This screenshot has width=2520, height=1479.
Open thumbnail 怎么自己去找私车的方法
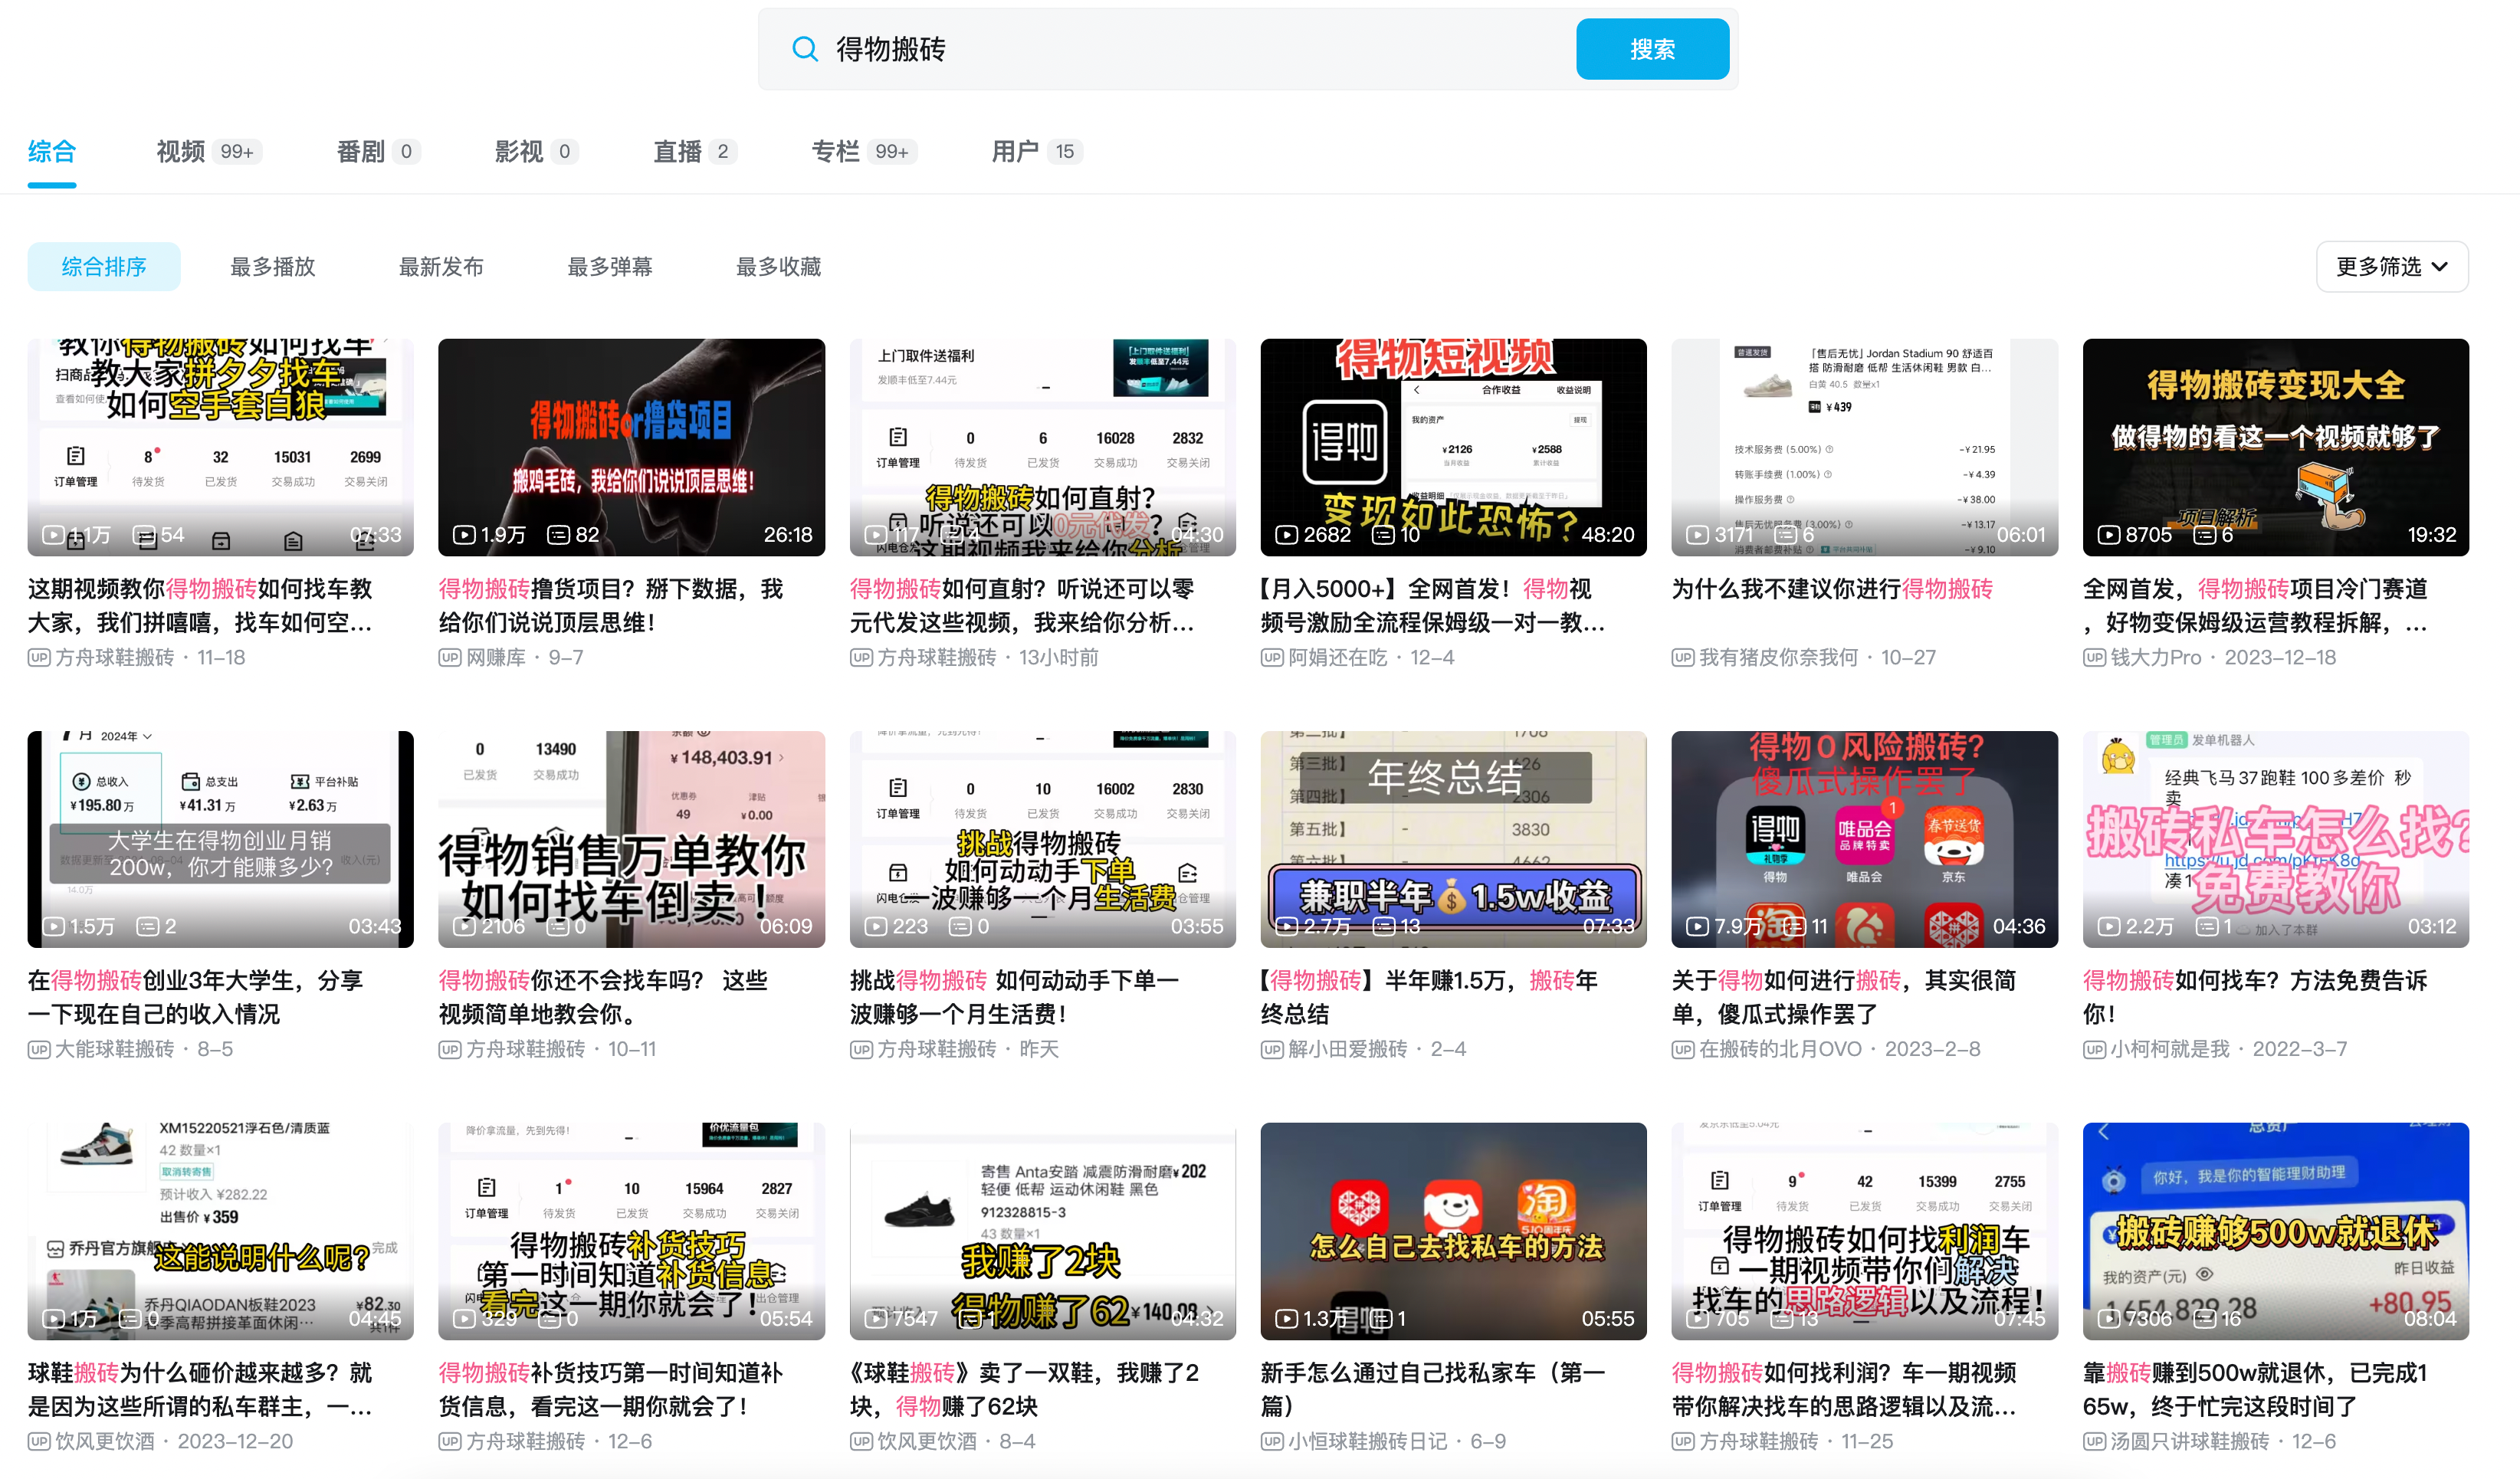(1453, 1231)
